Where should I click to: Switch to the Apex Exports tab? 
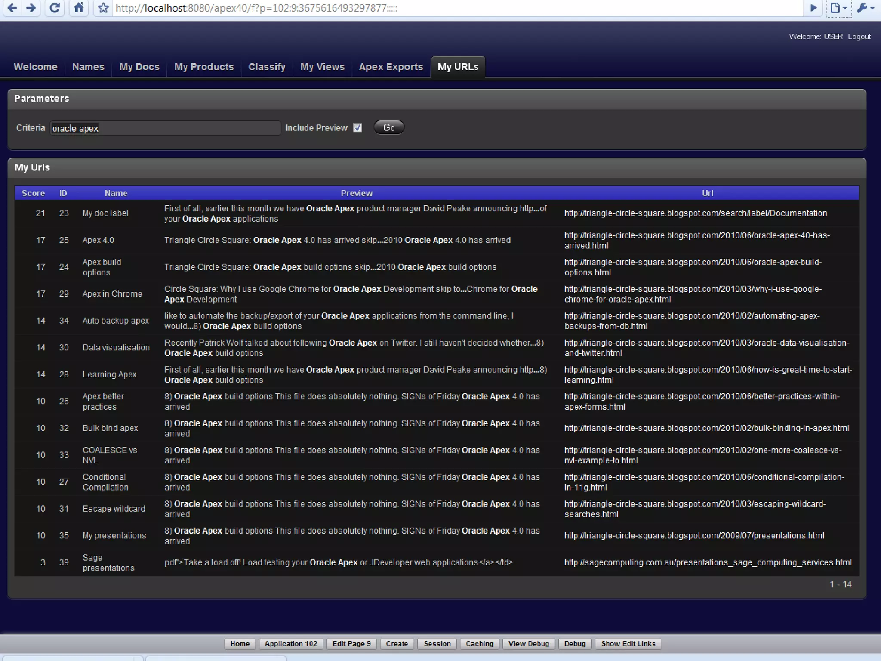391,67
